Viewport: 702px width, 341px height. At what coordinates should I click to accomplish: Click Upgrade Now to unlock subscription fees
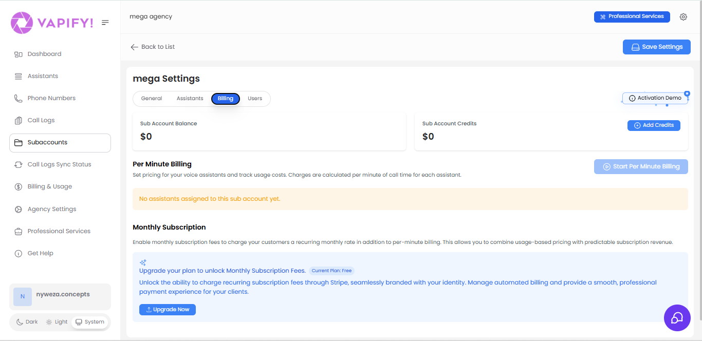click(167, 309)
